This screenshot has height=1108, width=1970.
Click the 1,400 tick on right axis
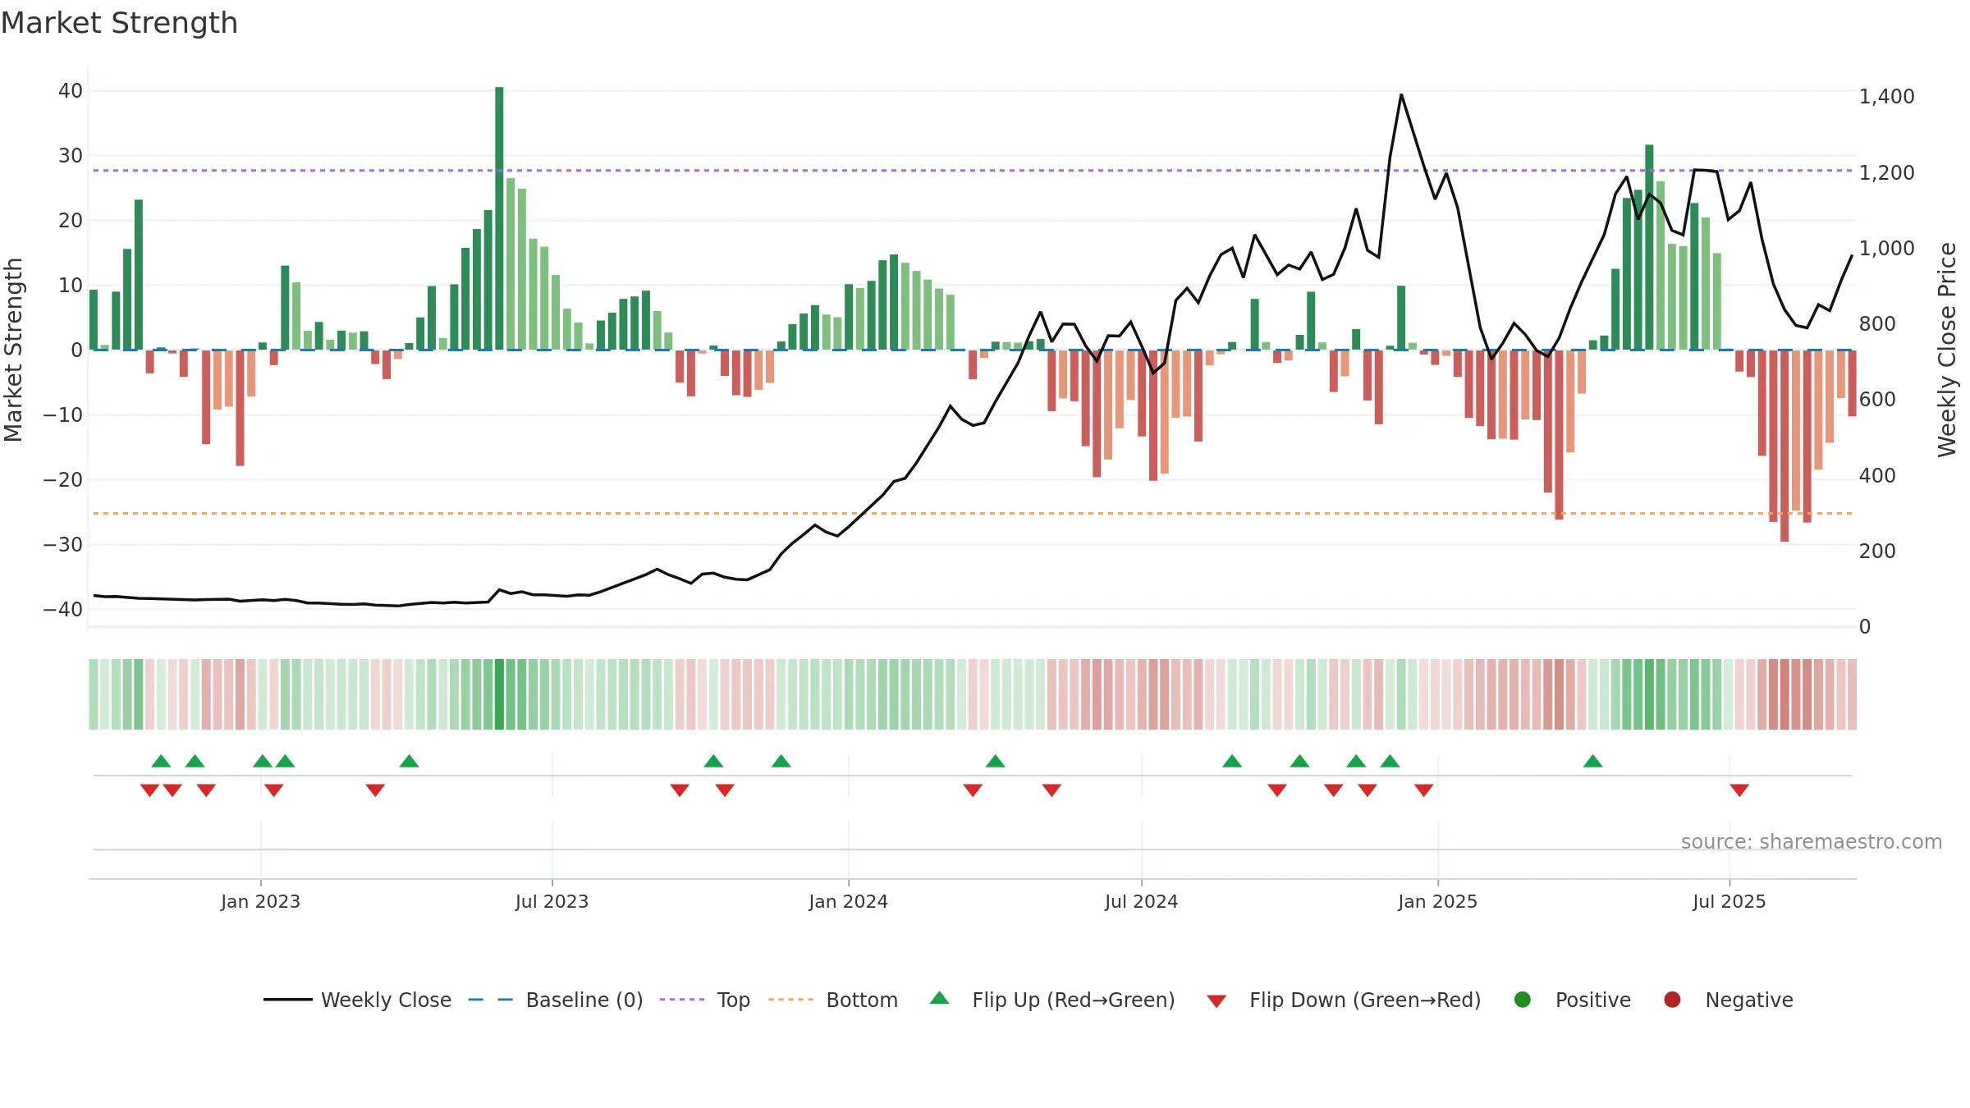click(x=1886, y=97)
